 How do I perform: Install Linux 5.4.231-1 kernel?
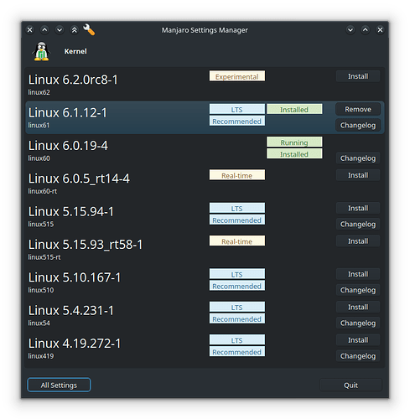pos(358,307)
